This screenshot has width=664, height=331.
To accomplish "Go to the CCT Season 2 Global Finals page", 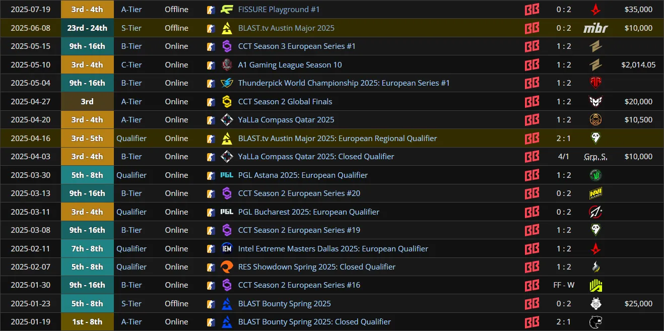I will coord(285,101).
